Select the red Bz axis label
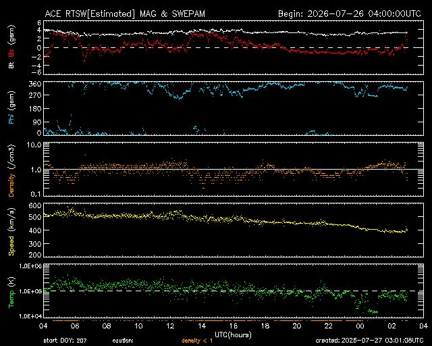This screenshot has width=432, height=346. click(x=11, y=51)
